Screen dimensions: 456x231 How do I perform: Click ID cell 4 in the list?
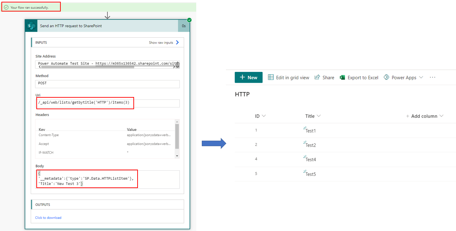pyautogui.click(x=256, y=159)
